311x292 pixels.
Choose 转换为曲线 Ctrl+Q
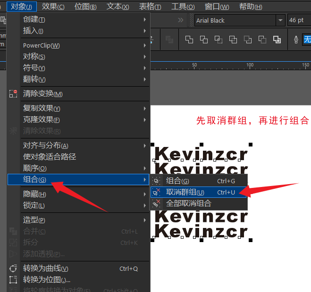pyautogui.click(x=78, y=268)
